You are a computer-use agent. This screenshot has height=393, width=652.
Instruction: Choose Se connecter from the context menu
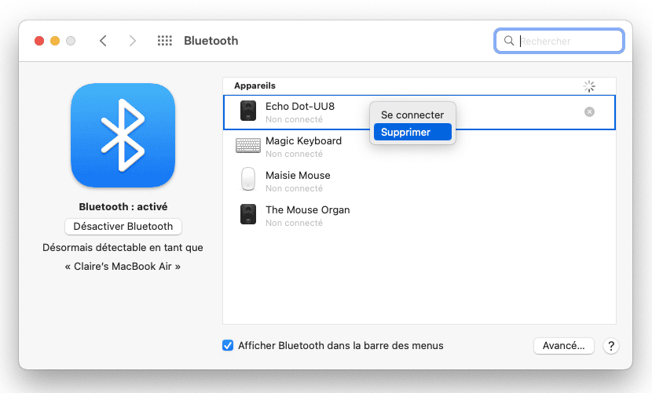coord(412,115)
